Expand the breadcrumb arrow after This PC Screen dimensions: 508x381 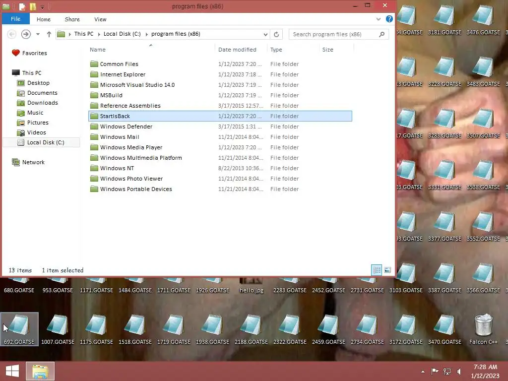pyautogui.click(x=99, y=34)
